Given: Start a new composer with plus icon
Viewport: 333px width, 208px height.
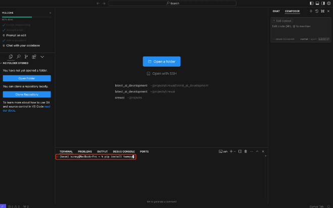Looking at the screenshot, I should point(311,11).
